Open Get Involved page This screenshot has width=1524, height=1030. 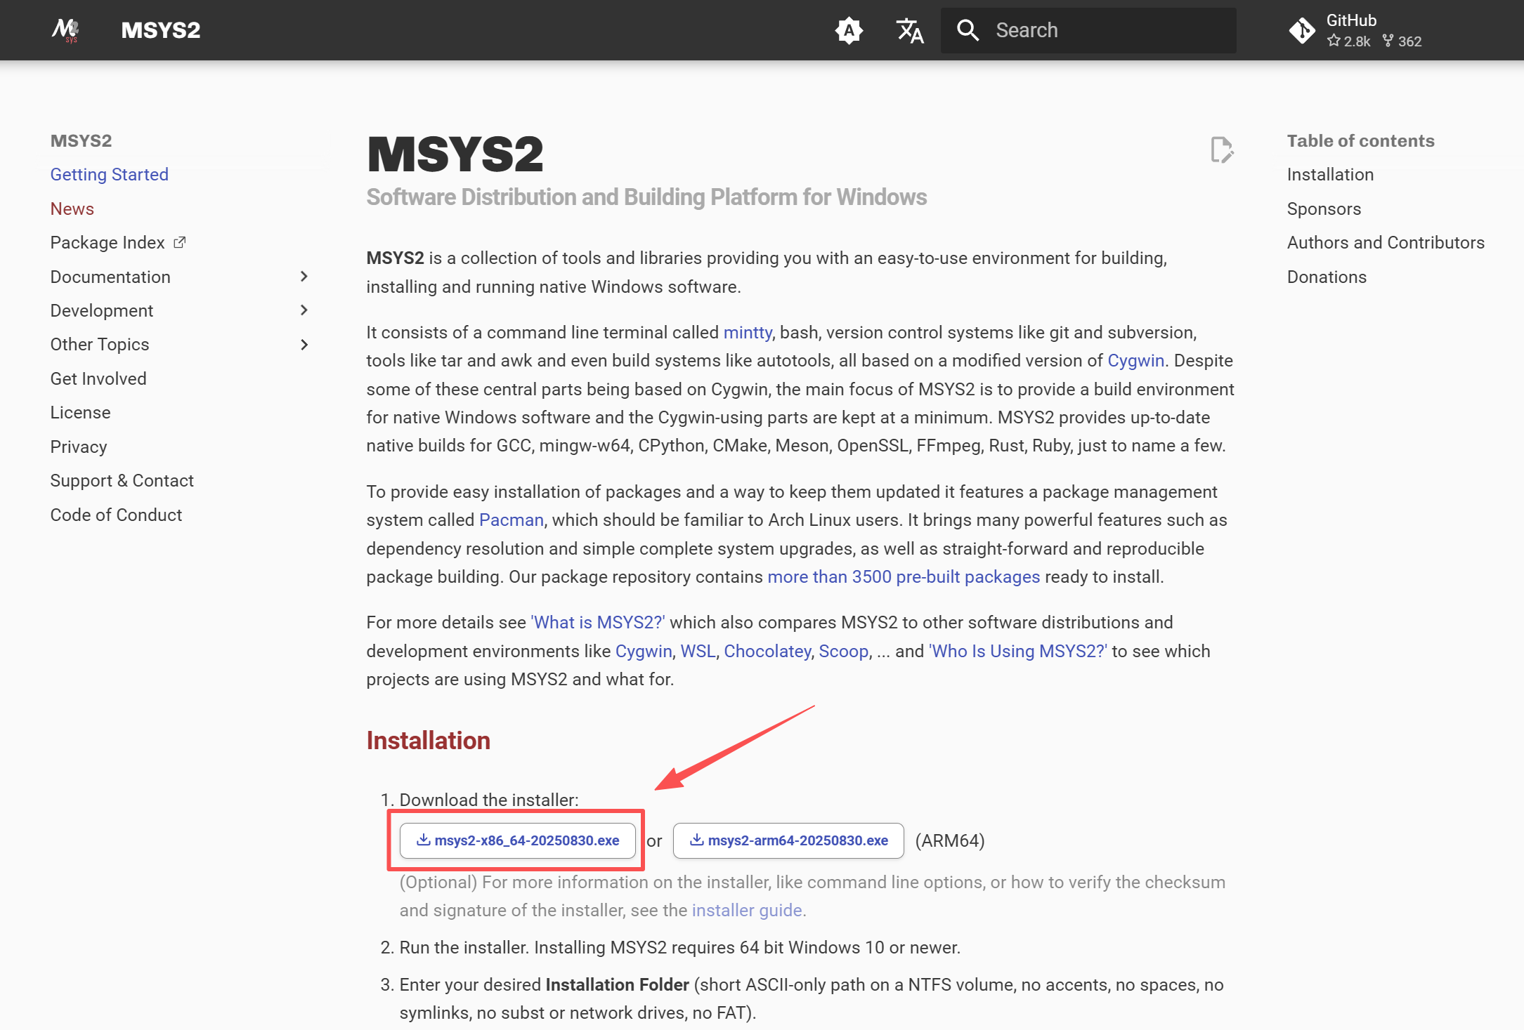(98, 378)
